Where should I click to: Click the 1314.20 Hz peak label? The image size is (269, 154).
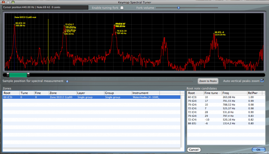tap(220, 35)
